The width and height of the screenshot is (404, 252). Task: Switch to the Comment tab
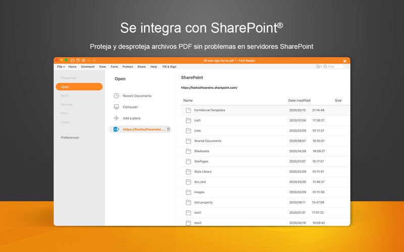click(87, 67)
